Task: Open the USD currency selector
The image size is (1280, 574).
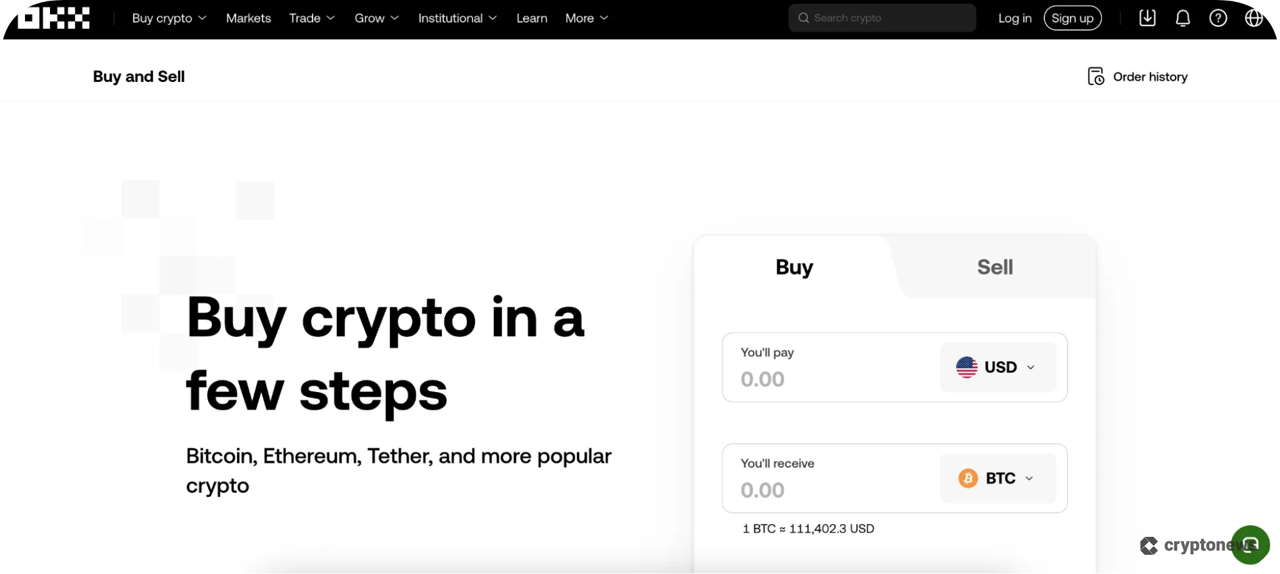Action: 997,367
